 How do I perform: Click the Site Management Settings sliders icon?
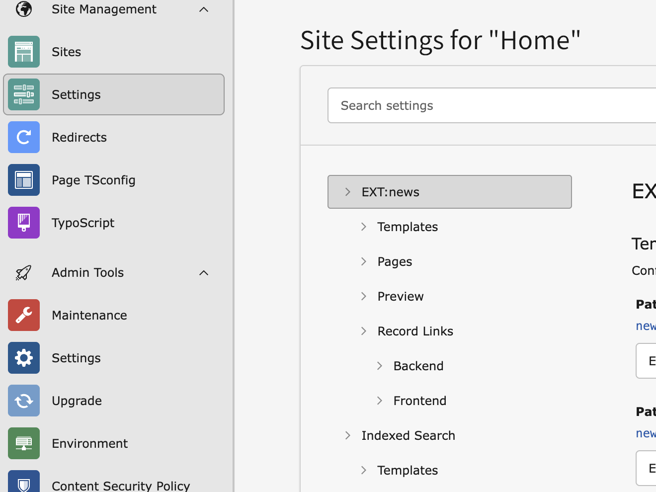click(24, 94)
